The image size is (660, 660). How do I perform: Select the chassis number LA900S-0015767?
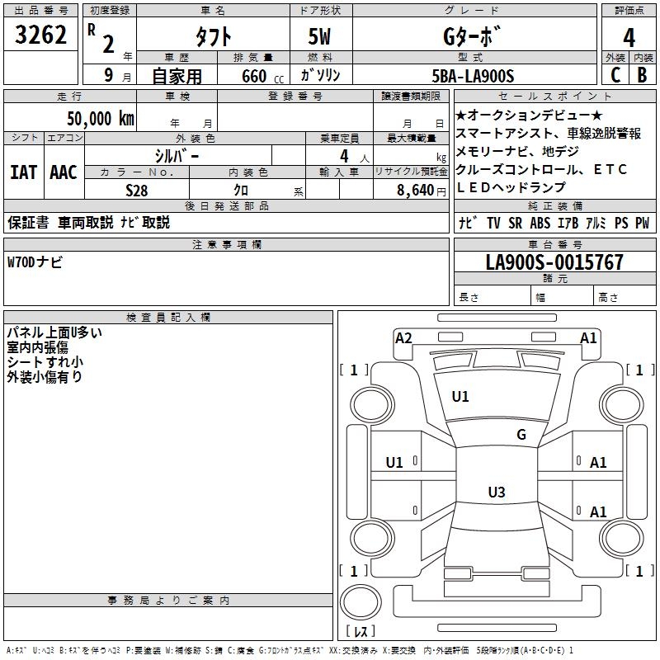pyautogui.click(x=554, y=263)
